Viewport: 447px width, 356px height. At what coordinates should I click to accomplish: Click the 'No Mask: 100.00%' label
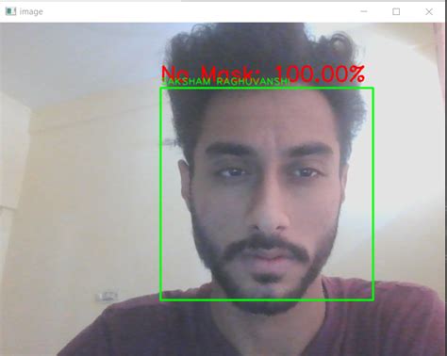point(263,73)
